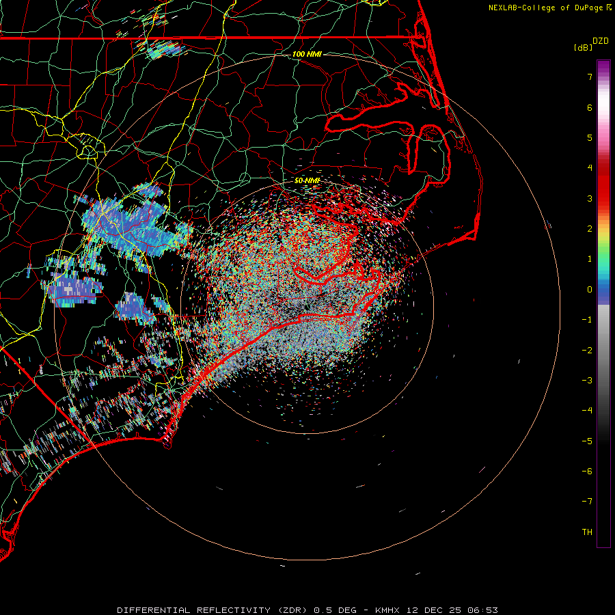Click the 0 value on color scale
This screenshot has height=615, width=615.
pos(590,290)
